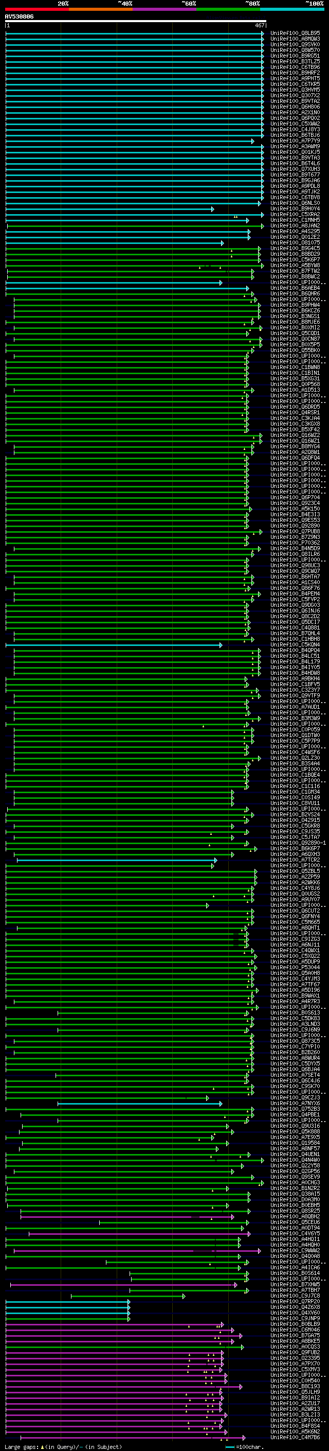329x1451 pixels.
Task: Open hit UniRef100_Q8LB95
Action: pyautogui.click(x=295, y=33)
